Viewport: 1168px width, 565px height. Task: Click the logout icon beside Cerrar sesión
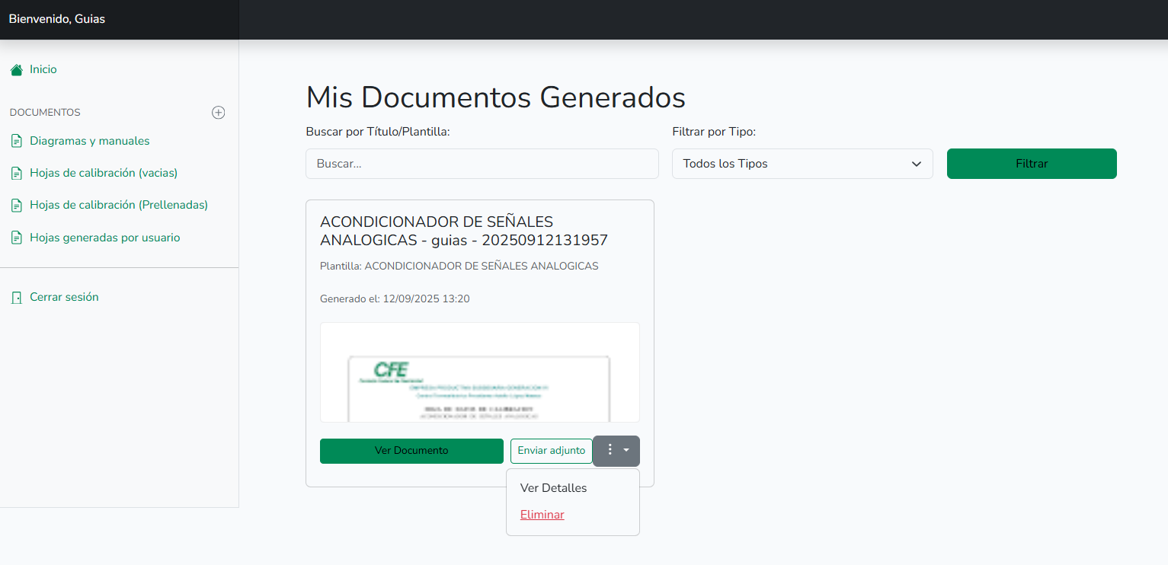pyautogui.click(x=16, y=297)
